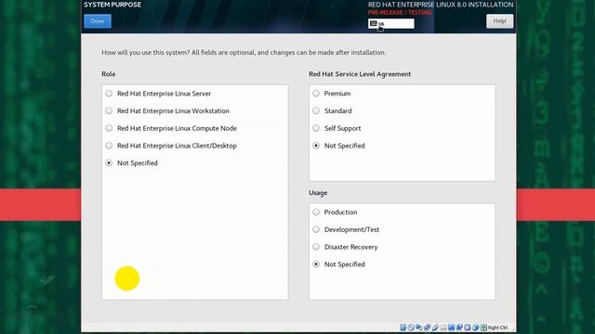
Task: Open the Help! button
Action: pyautogui.click(x=499, y=21)
